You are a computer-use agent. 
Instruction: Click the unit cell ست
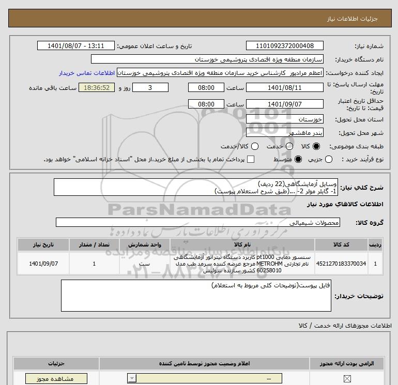point(144,264)
